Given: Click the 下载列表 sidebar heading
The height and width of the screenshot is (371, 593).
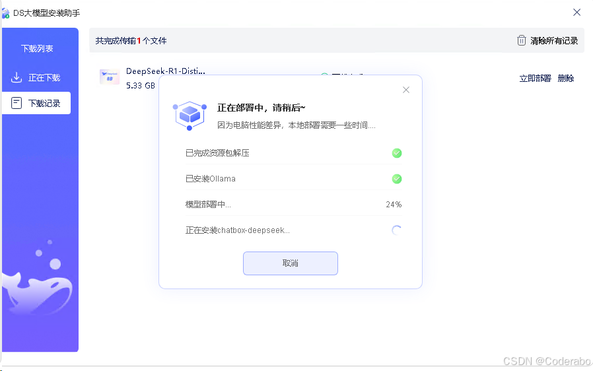Looking at the screenshot, I should coord(37,48).
